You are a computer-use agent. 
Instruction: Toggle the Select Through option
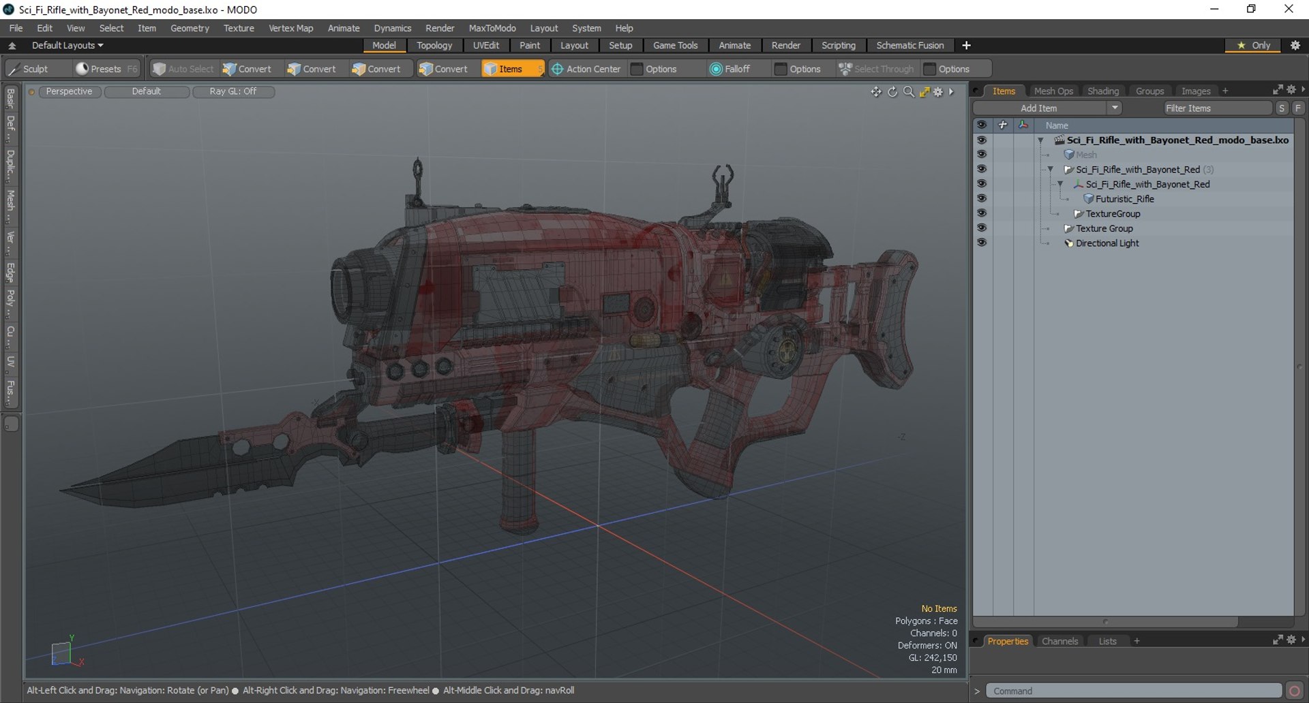coord(877,69)
